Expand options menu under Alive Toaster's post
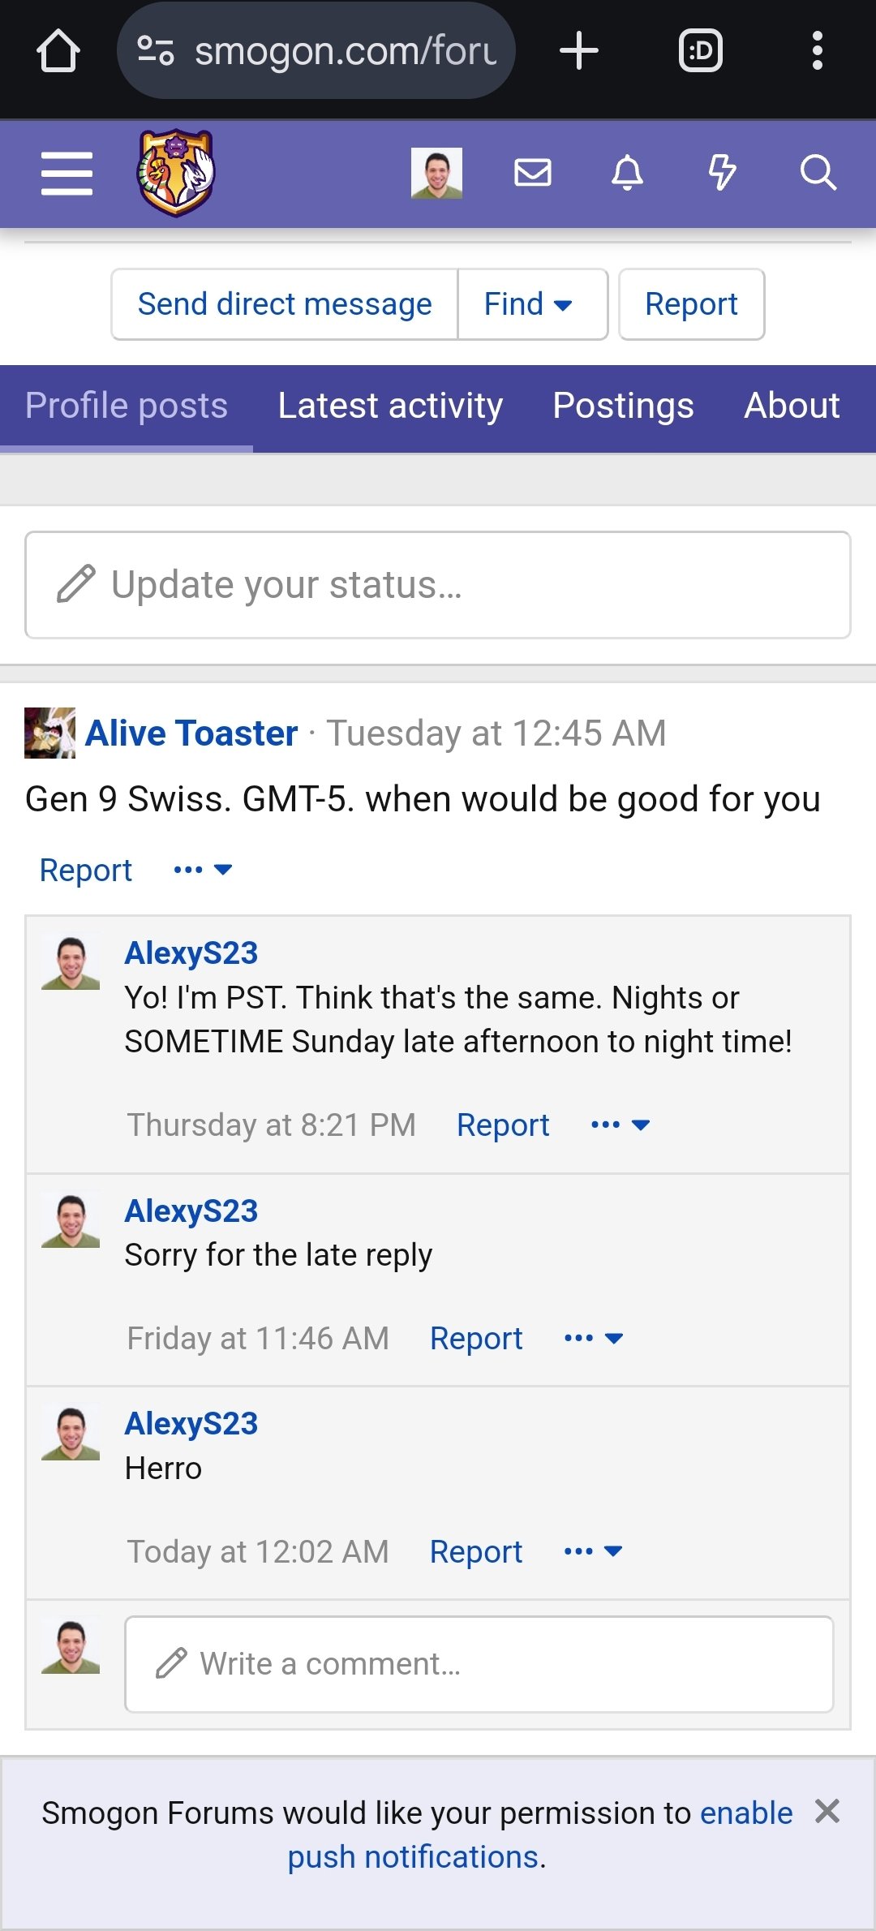876x1931 pixels. (x=203, y=870)
